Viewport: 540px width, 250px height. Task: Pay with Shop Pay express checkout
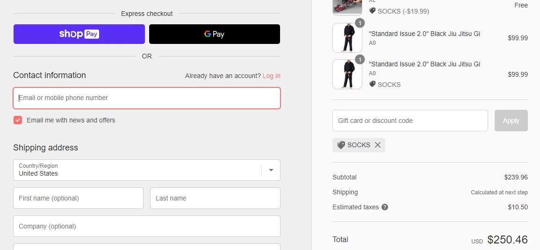point(79,34)
